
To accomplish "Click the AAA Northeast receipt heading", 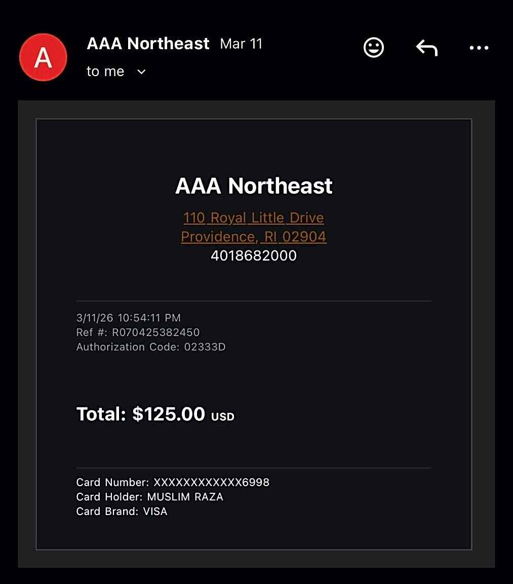I will pos(253,186).
